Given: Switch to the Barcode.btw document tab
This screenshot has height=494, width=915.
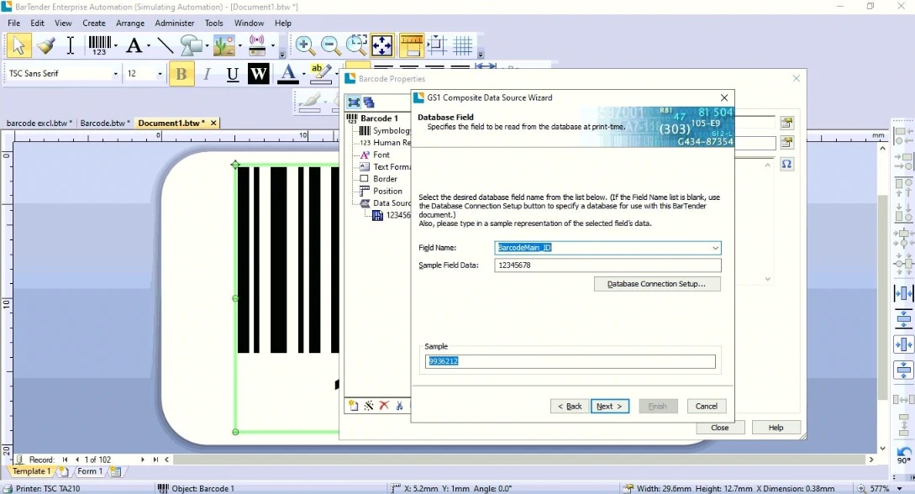Looking at the screenshot, I should (x=104, y=123).
